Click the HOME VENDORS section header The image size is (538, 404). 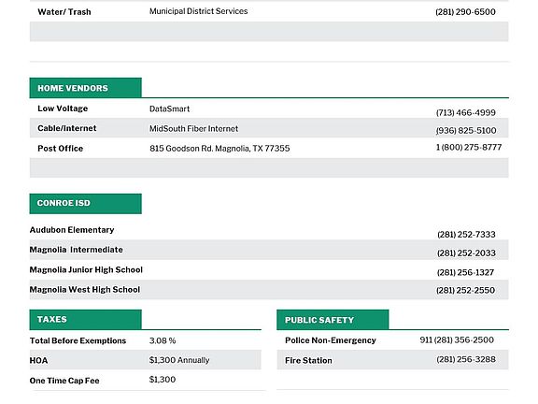[x=85, y=88]
